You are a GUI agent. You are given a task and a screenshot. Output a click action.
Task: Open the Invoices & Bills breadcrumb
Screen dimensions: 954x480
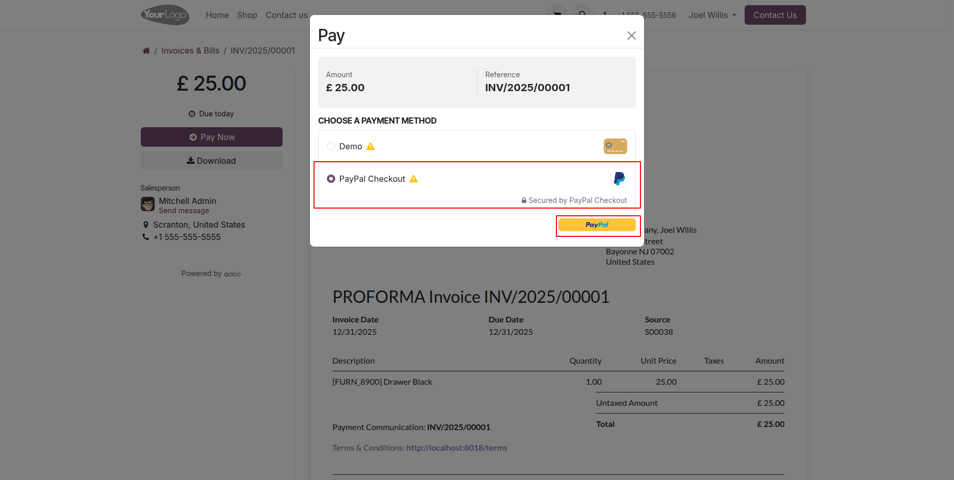[190, 50]
